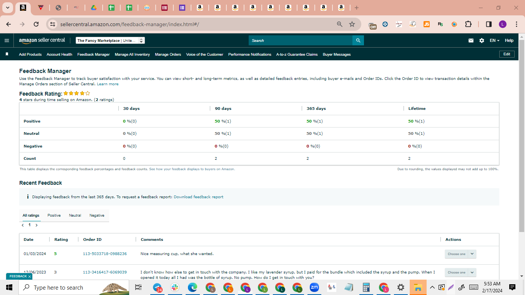Open the Seller Central mail envelope icon
Screen dimensions: 525x295
coord(471,40)
